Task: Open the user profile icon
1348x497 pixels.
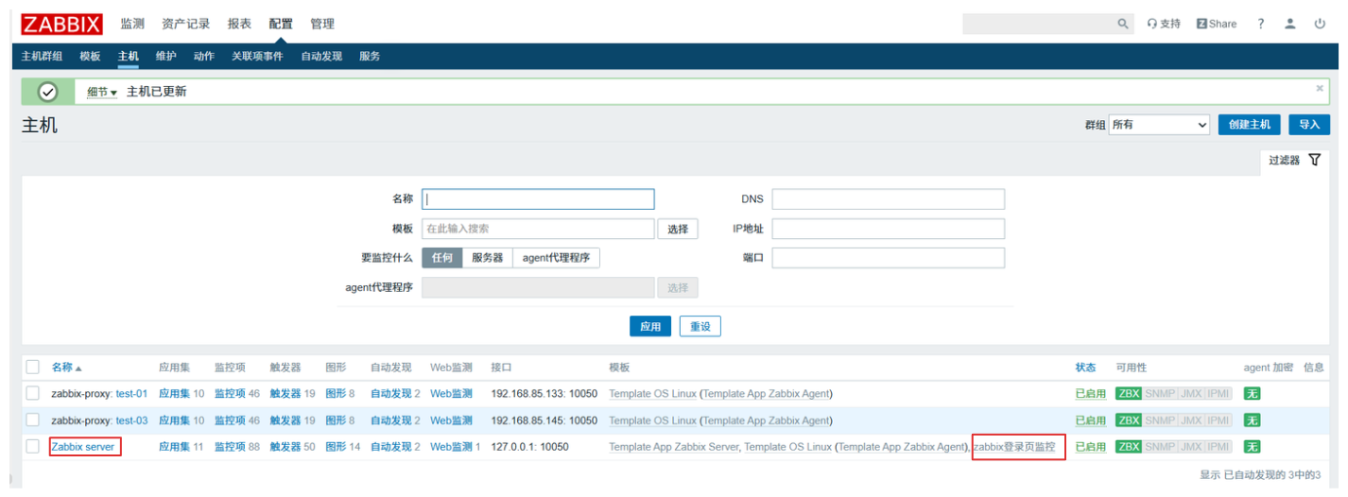Action: (1290, 24)
